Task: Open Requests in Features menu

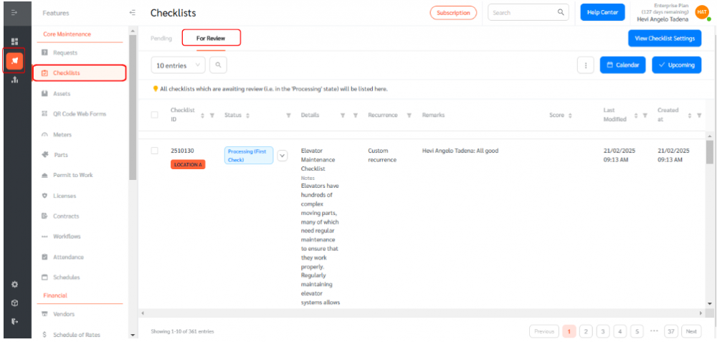Action: point(65,52)
